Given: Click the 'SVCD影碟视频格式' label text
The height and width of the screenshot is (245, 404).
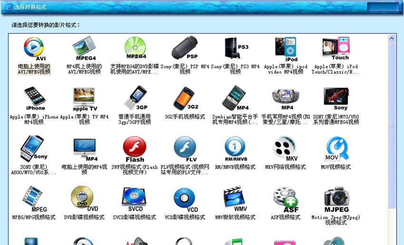Looking at the screenshot, I should click(135, 217).
